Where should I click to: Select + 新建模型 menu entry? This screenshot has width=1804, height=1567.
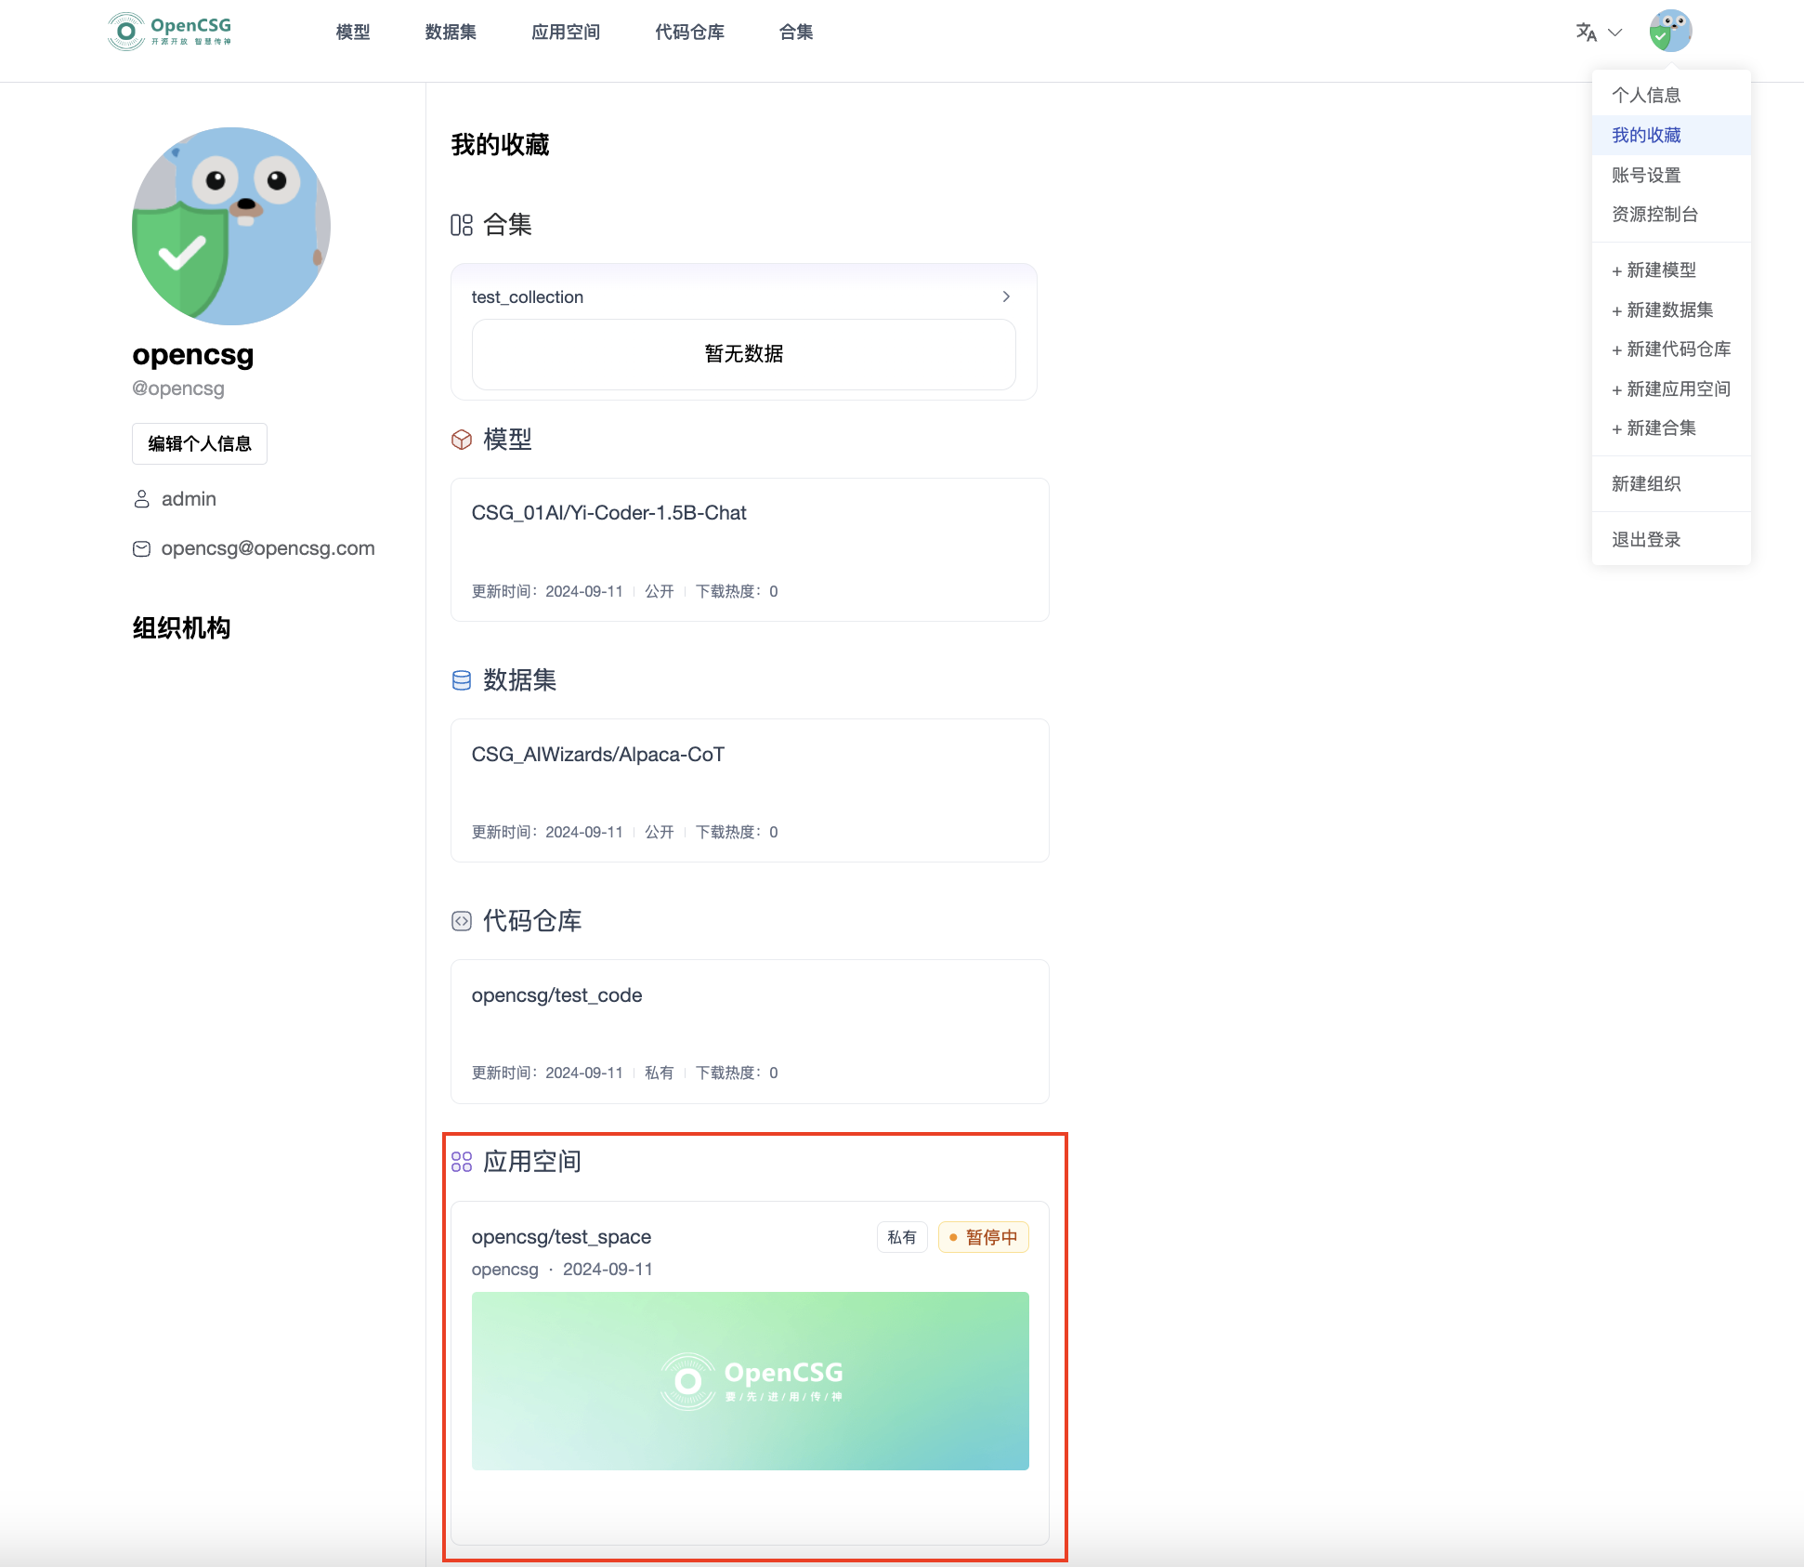1654,270
